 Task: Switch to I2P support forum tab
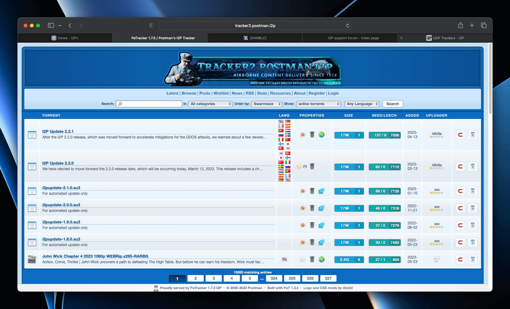[x=350, y=38]
